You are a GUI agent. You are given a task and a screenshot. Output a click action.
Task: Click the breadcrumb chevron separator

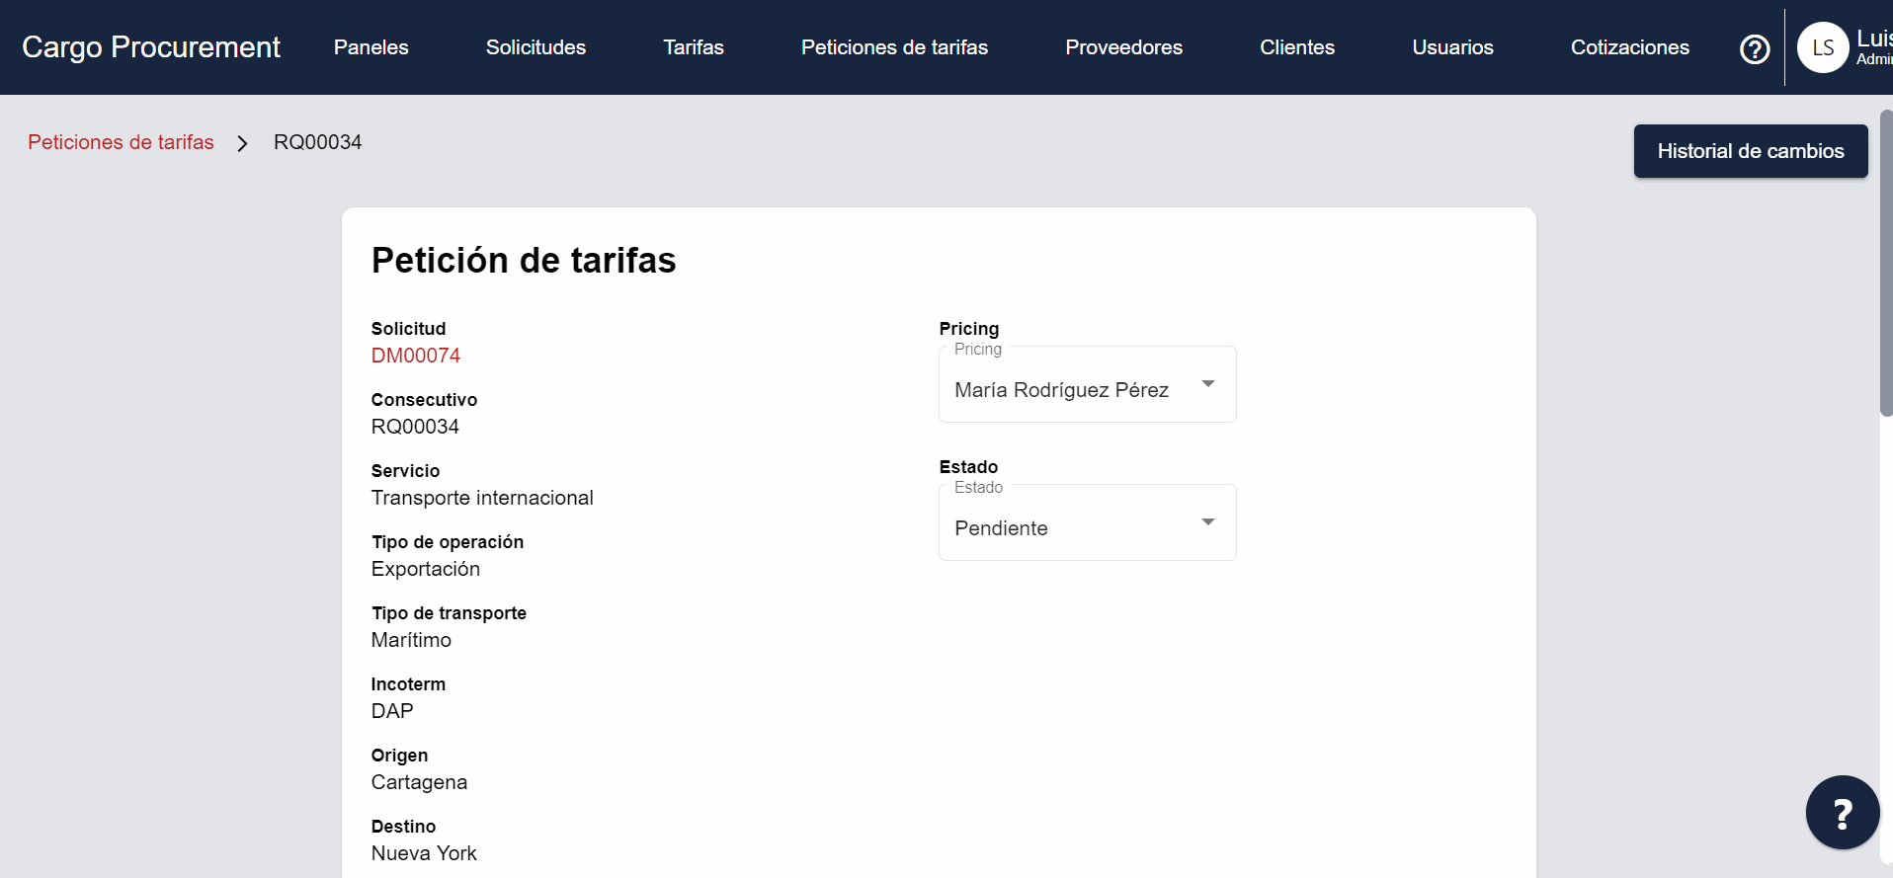point(243,143)
